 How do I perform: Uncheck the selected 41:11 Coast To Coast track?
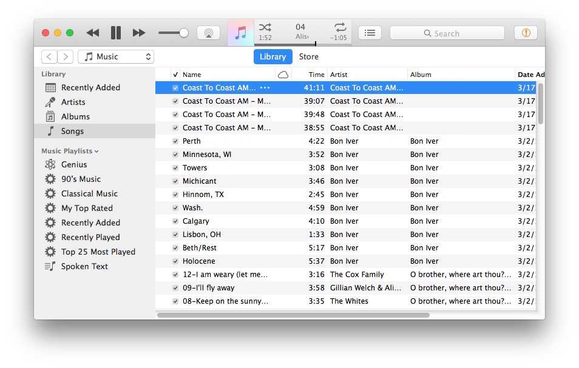coord(175,88)
